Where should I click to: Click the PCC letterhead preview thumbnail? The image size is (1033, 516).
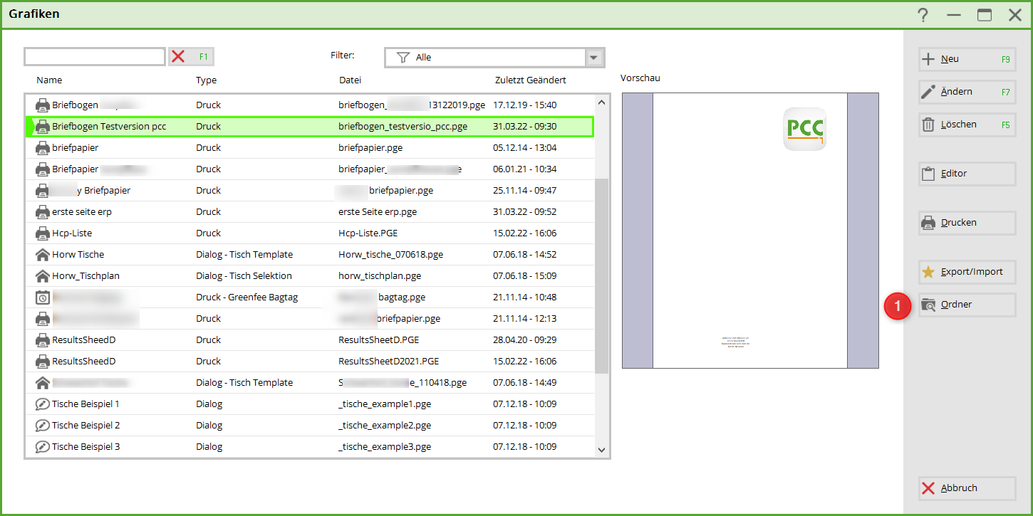point(749,231)
